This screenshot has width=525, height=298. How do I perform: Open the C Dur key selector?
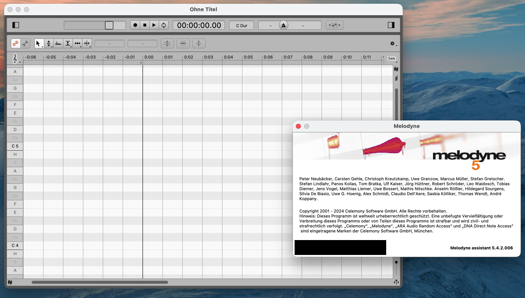(x=242, y=25)
